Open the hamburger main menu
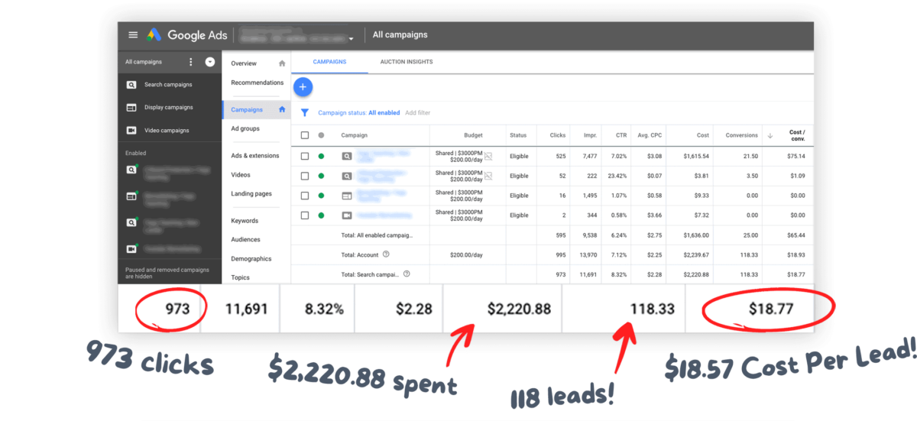 pos(133,35)
